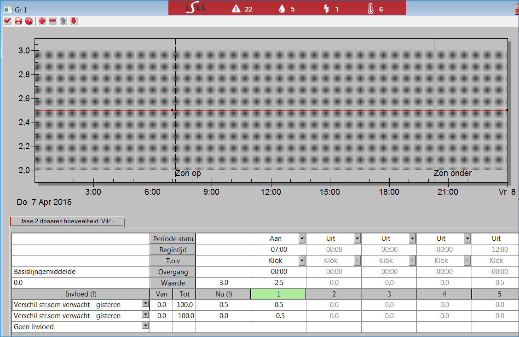The image size is (519, 337).
Task: Select the period 5 column header
Action: point(496,294)
